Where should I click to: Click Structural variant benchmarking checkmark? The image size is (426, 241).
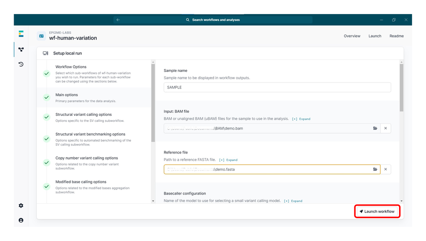[47, 139]
